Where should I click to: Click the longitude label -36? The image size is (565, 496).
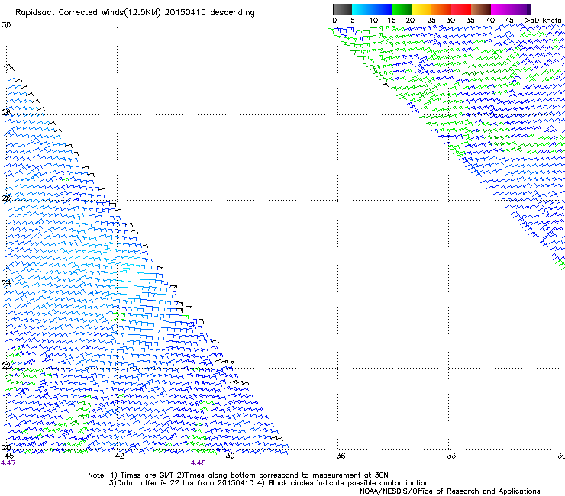338,456
